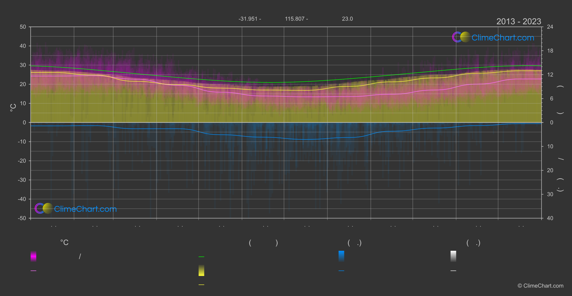Click the 23.0 elevation value

(347, 19)
